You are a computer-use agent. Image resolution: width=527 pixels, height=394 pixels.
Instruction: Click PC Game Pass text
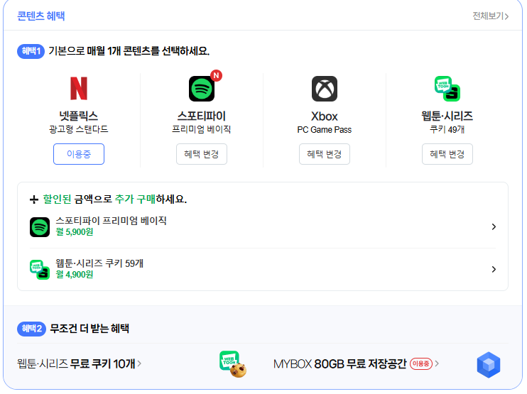coord(325,130)
